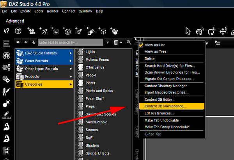Open the Help menu
234x160 pixels.
[x=99, y=11]
